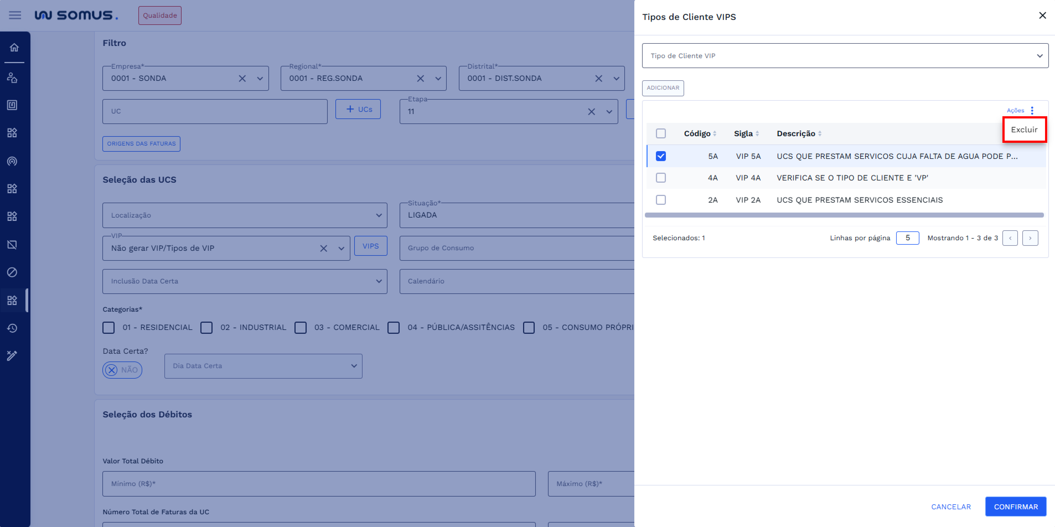Click the history clock sidebar icon
1055x527 pixels.
point(12,328)
